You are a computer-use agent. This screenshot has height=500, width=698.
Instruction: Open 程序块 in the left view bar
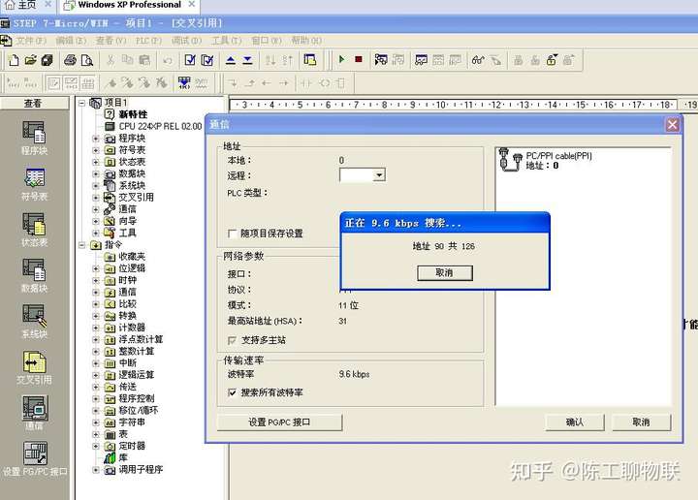(34, 138)
